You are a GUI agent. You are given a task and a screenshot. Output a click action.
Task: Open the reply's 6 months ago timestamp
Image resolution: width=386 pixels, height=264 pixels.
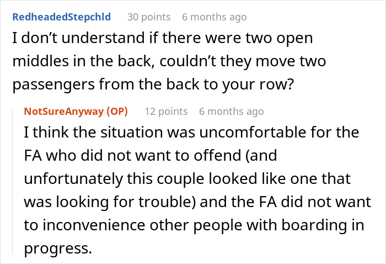click(231, 111)
